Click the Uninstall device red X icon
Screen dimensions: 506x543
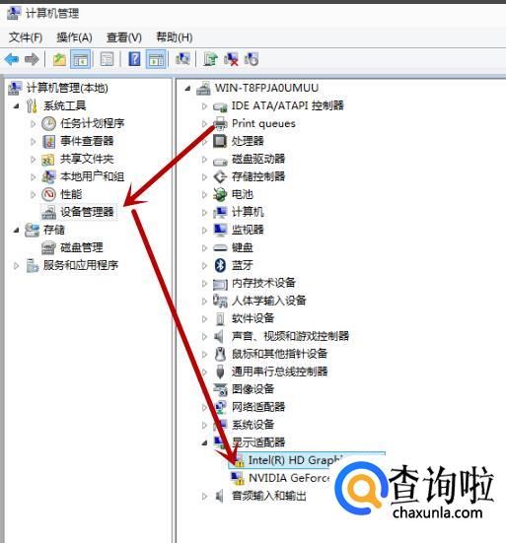231,59
